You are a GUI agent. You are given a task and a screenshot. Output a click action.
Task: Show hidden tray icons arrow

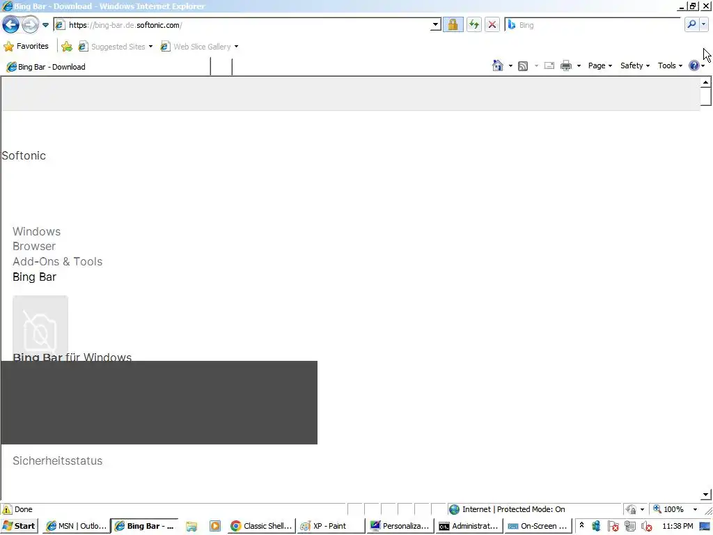tap(581, 525)
